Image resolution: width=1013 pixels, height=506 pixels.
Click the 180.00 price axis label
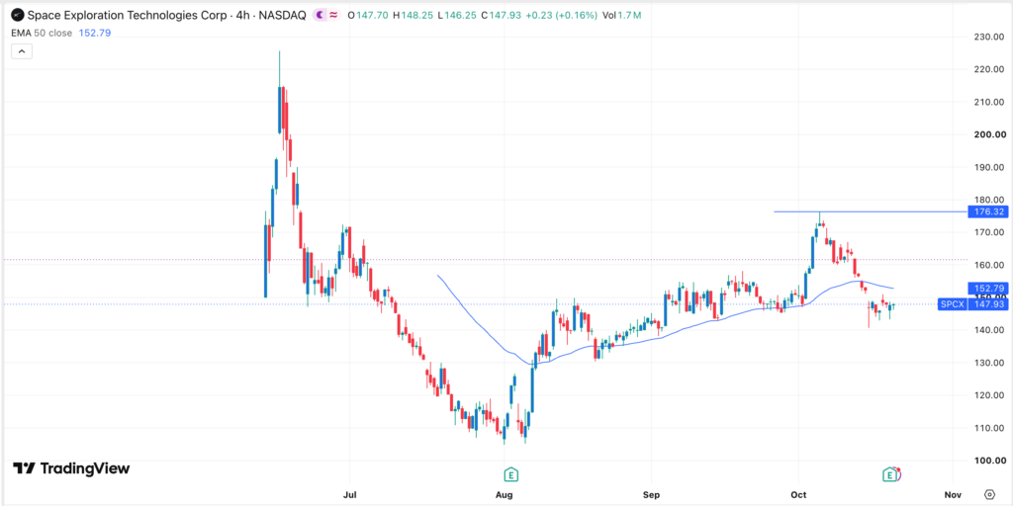pos(991,200)
